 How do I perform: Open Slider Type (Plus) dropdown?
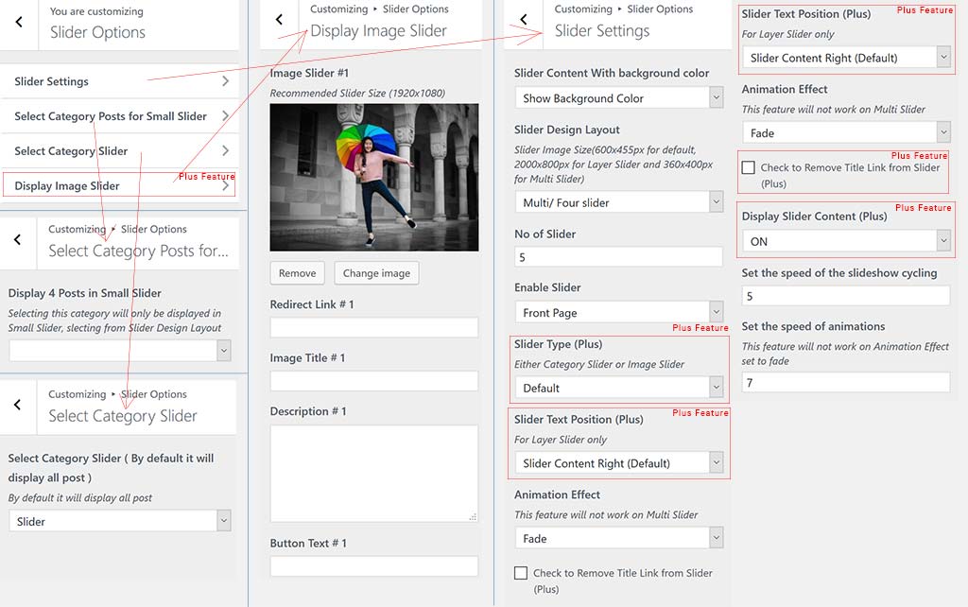622,388
